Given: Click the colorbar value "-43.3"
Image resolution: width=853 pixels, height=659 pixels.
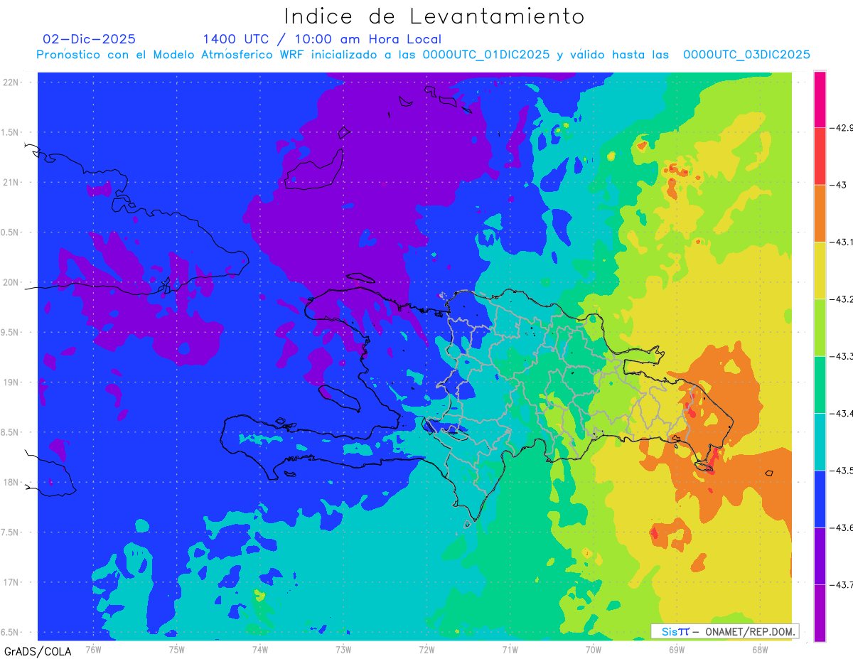Looking at the screenshot, I should click(x=840, y=356).
